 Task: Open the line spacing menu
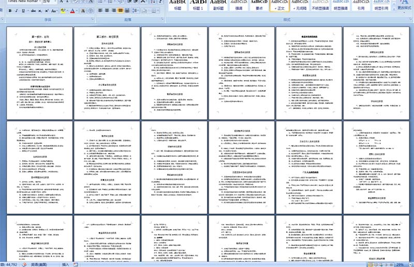coord(136,10)
